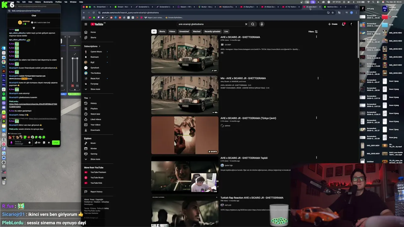Open Playlists in sidebar
Image resolution: width=404 pixels, height=227 pixels.
94,108
